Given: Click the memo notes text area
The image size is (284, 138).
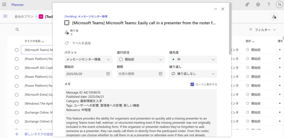Looking at the screenshot, I should [x=141, y=114].
